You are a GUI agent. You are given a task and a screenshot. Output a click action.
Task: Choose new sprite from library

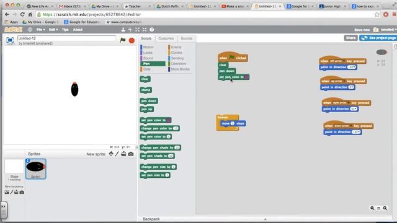(111, 154)
